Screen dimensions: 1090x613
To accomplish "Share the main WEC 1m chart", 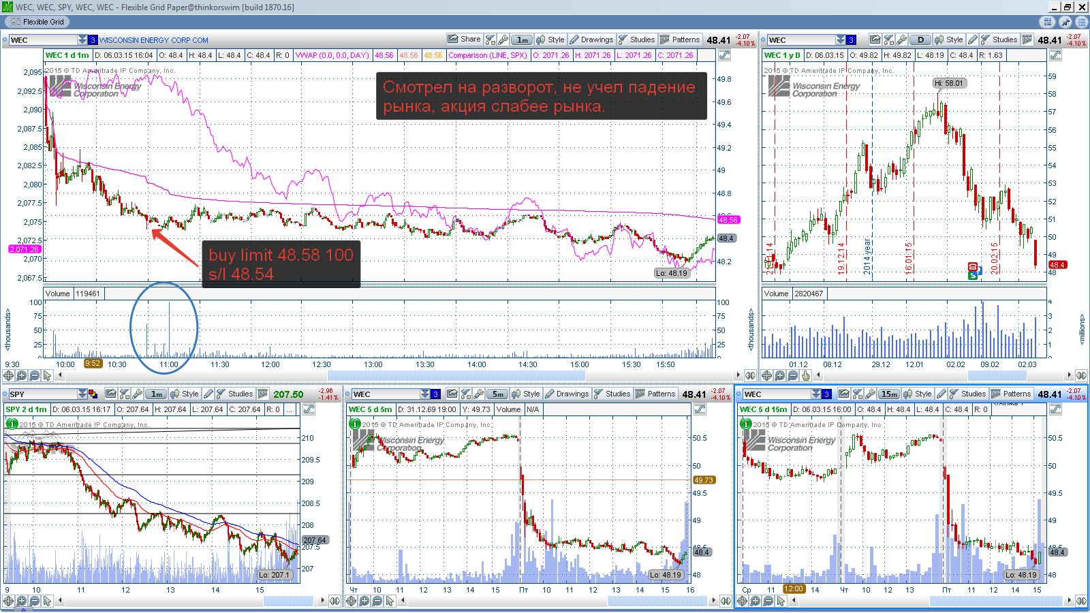I will point(464,40).
